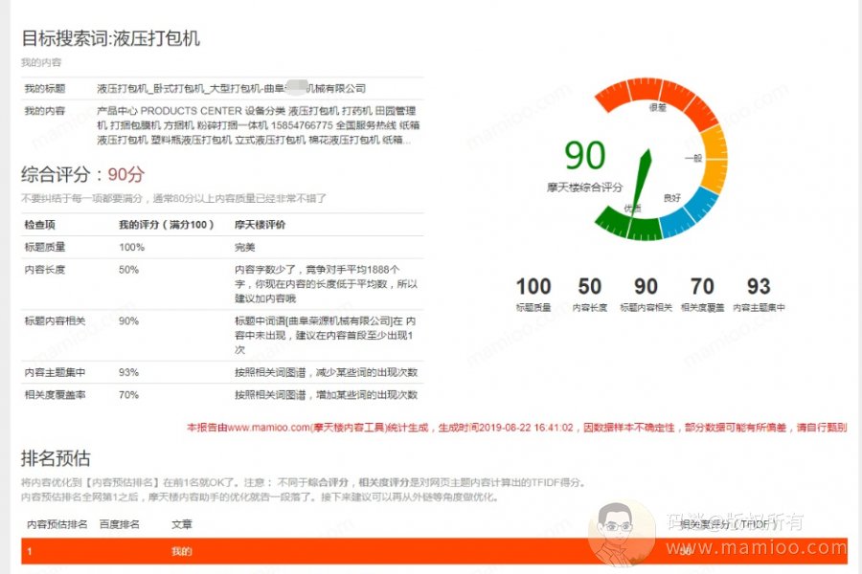Screen dimensions: 862x574
Task: Click the 90 标题内容相关 score tile
Action: coord(646,293)
